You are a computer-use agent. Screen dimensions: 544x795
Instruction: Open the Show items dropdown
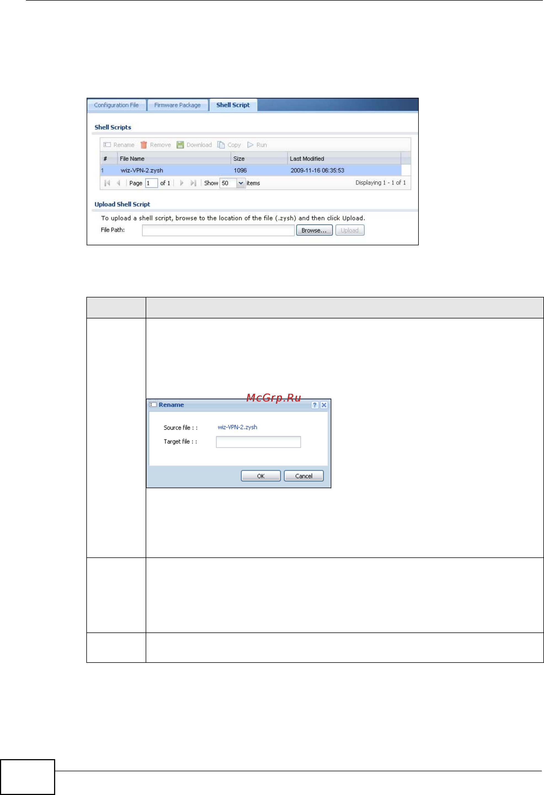241,183
